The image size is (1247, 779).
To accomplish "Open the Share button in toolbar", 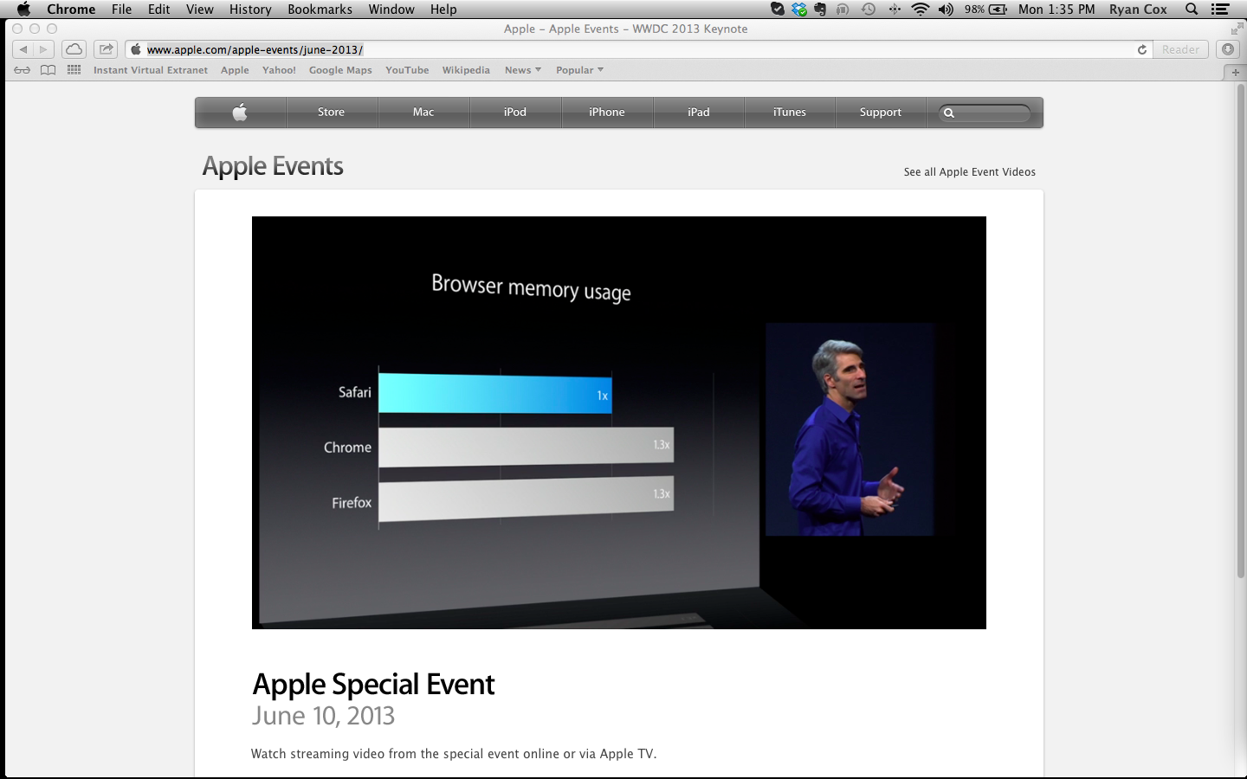I will pyautogui.click(x=106, y=49).
